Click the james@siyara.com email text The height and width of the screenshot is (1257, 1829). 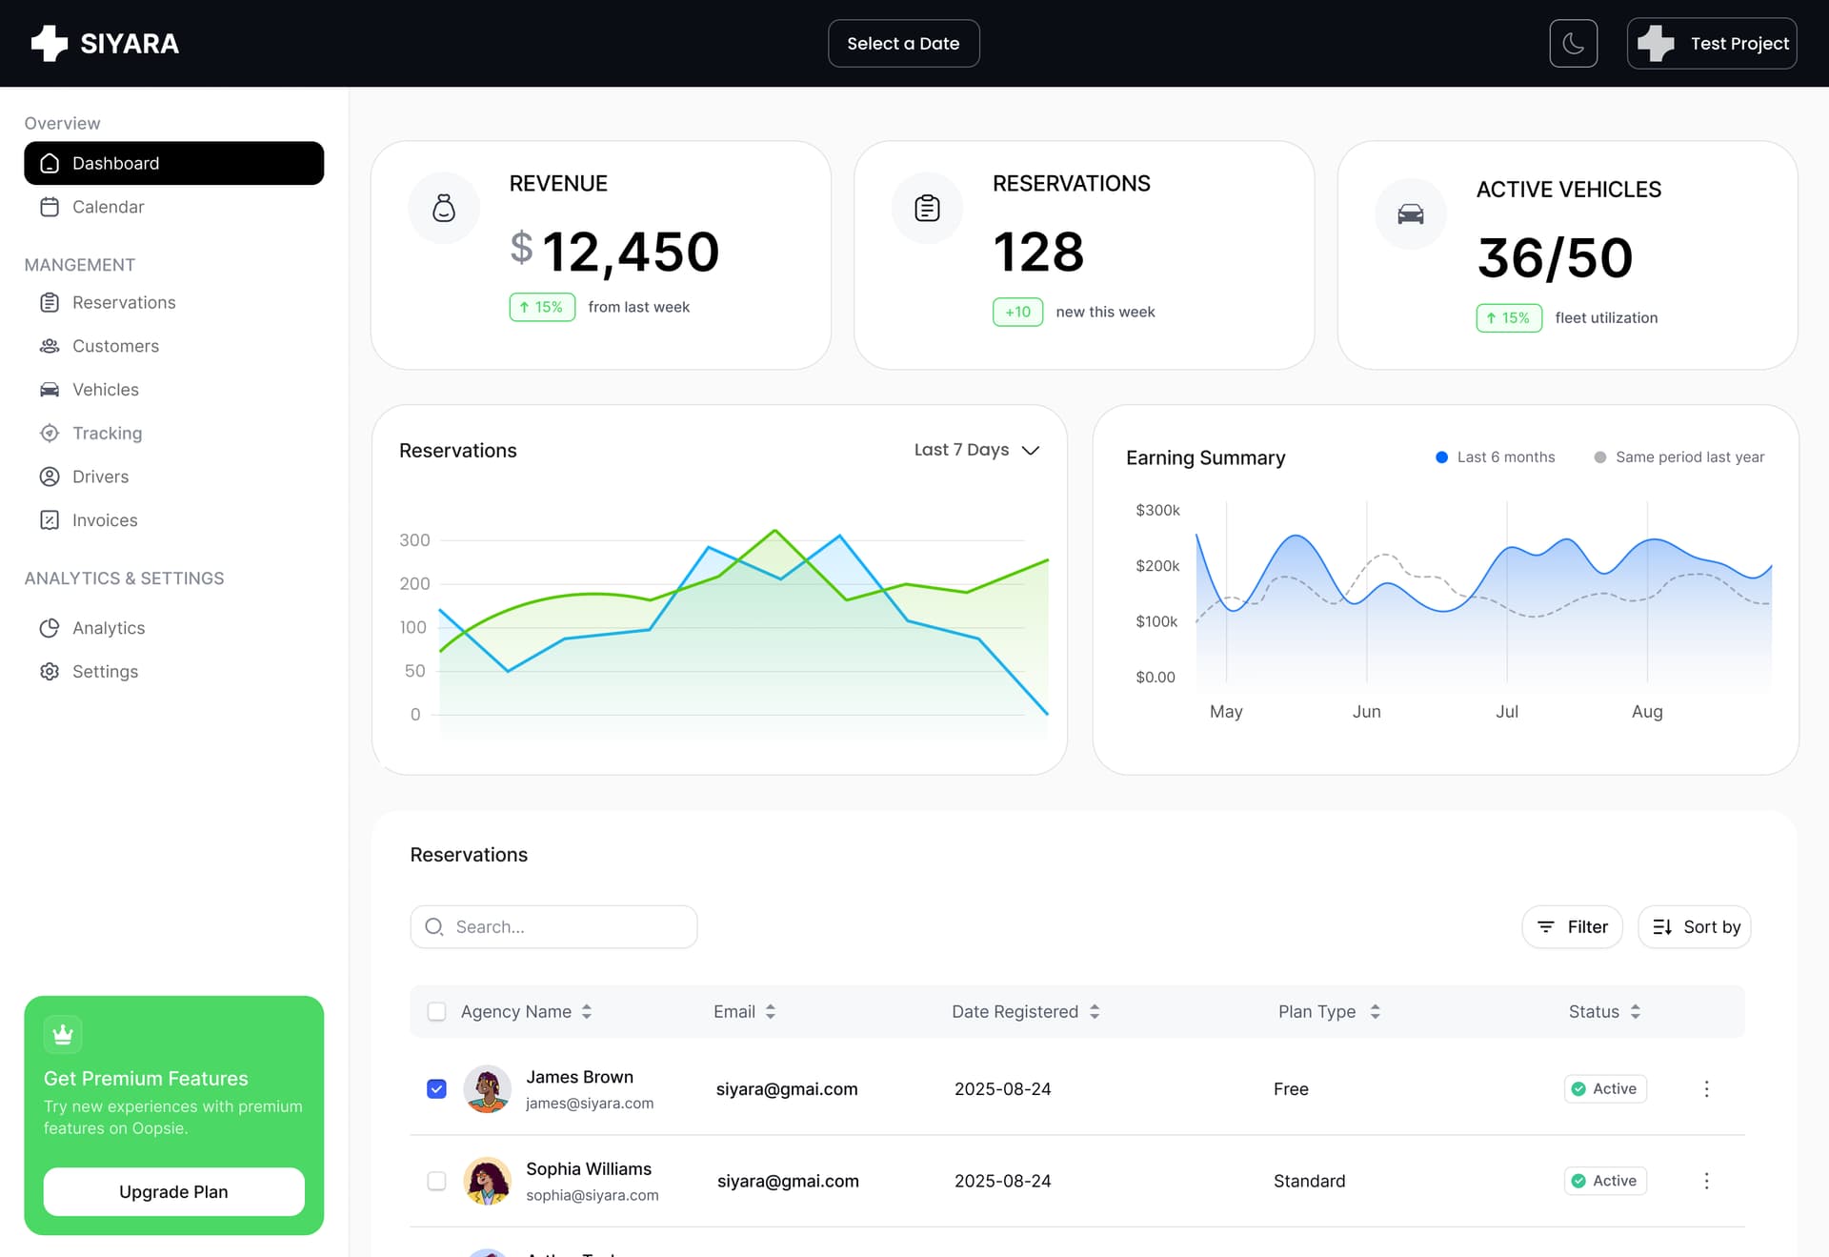pyautogui.click(x=590, y=1103)
